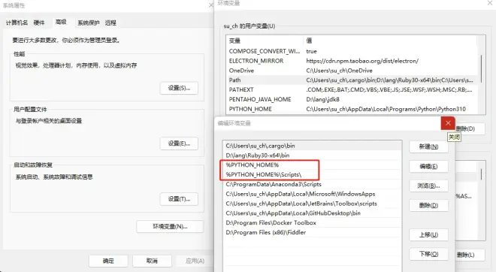Select the %PYTHON_HOME% path entry

click(312, 165)
